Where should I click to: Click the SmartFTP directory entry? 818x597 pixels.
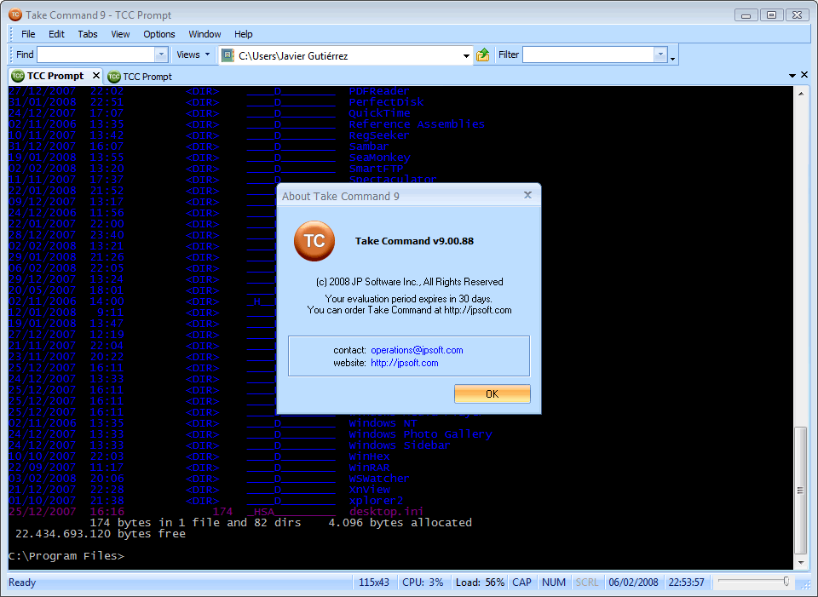(x=376, y=169)
